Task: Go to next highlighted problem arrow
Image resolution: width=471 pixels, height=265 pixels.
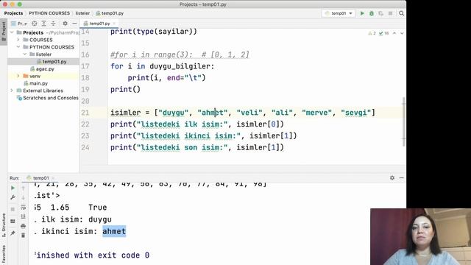Action: [x=402, y=33]
